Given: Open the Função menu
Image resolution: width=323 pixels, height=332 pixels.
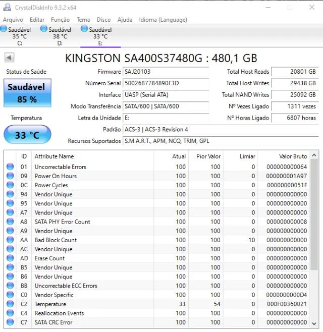Looking at the screenshot, I should pyautogui.click(x=61, y=20).
